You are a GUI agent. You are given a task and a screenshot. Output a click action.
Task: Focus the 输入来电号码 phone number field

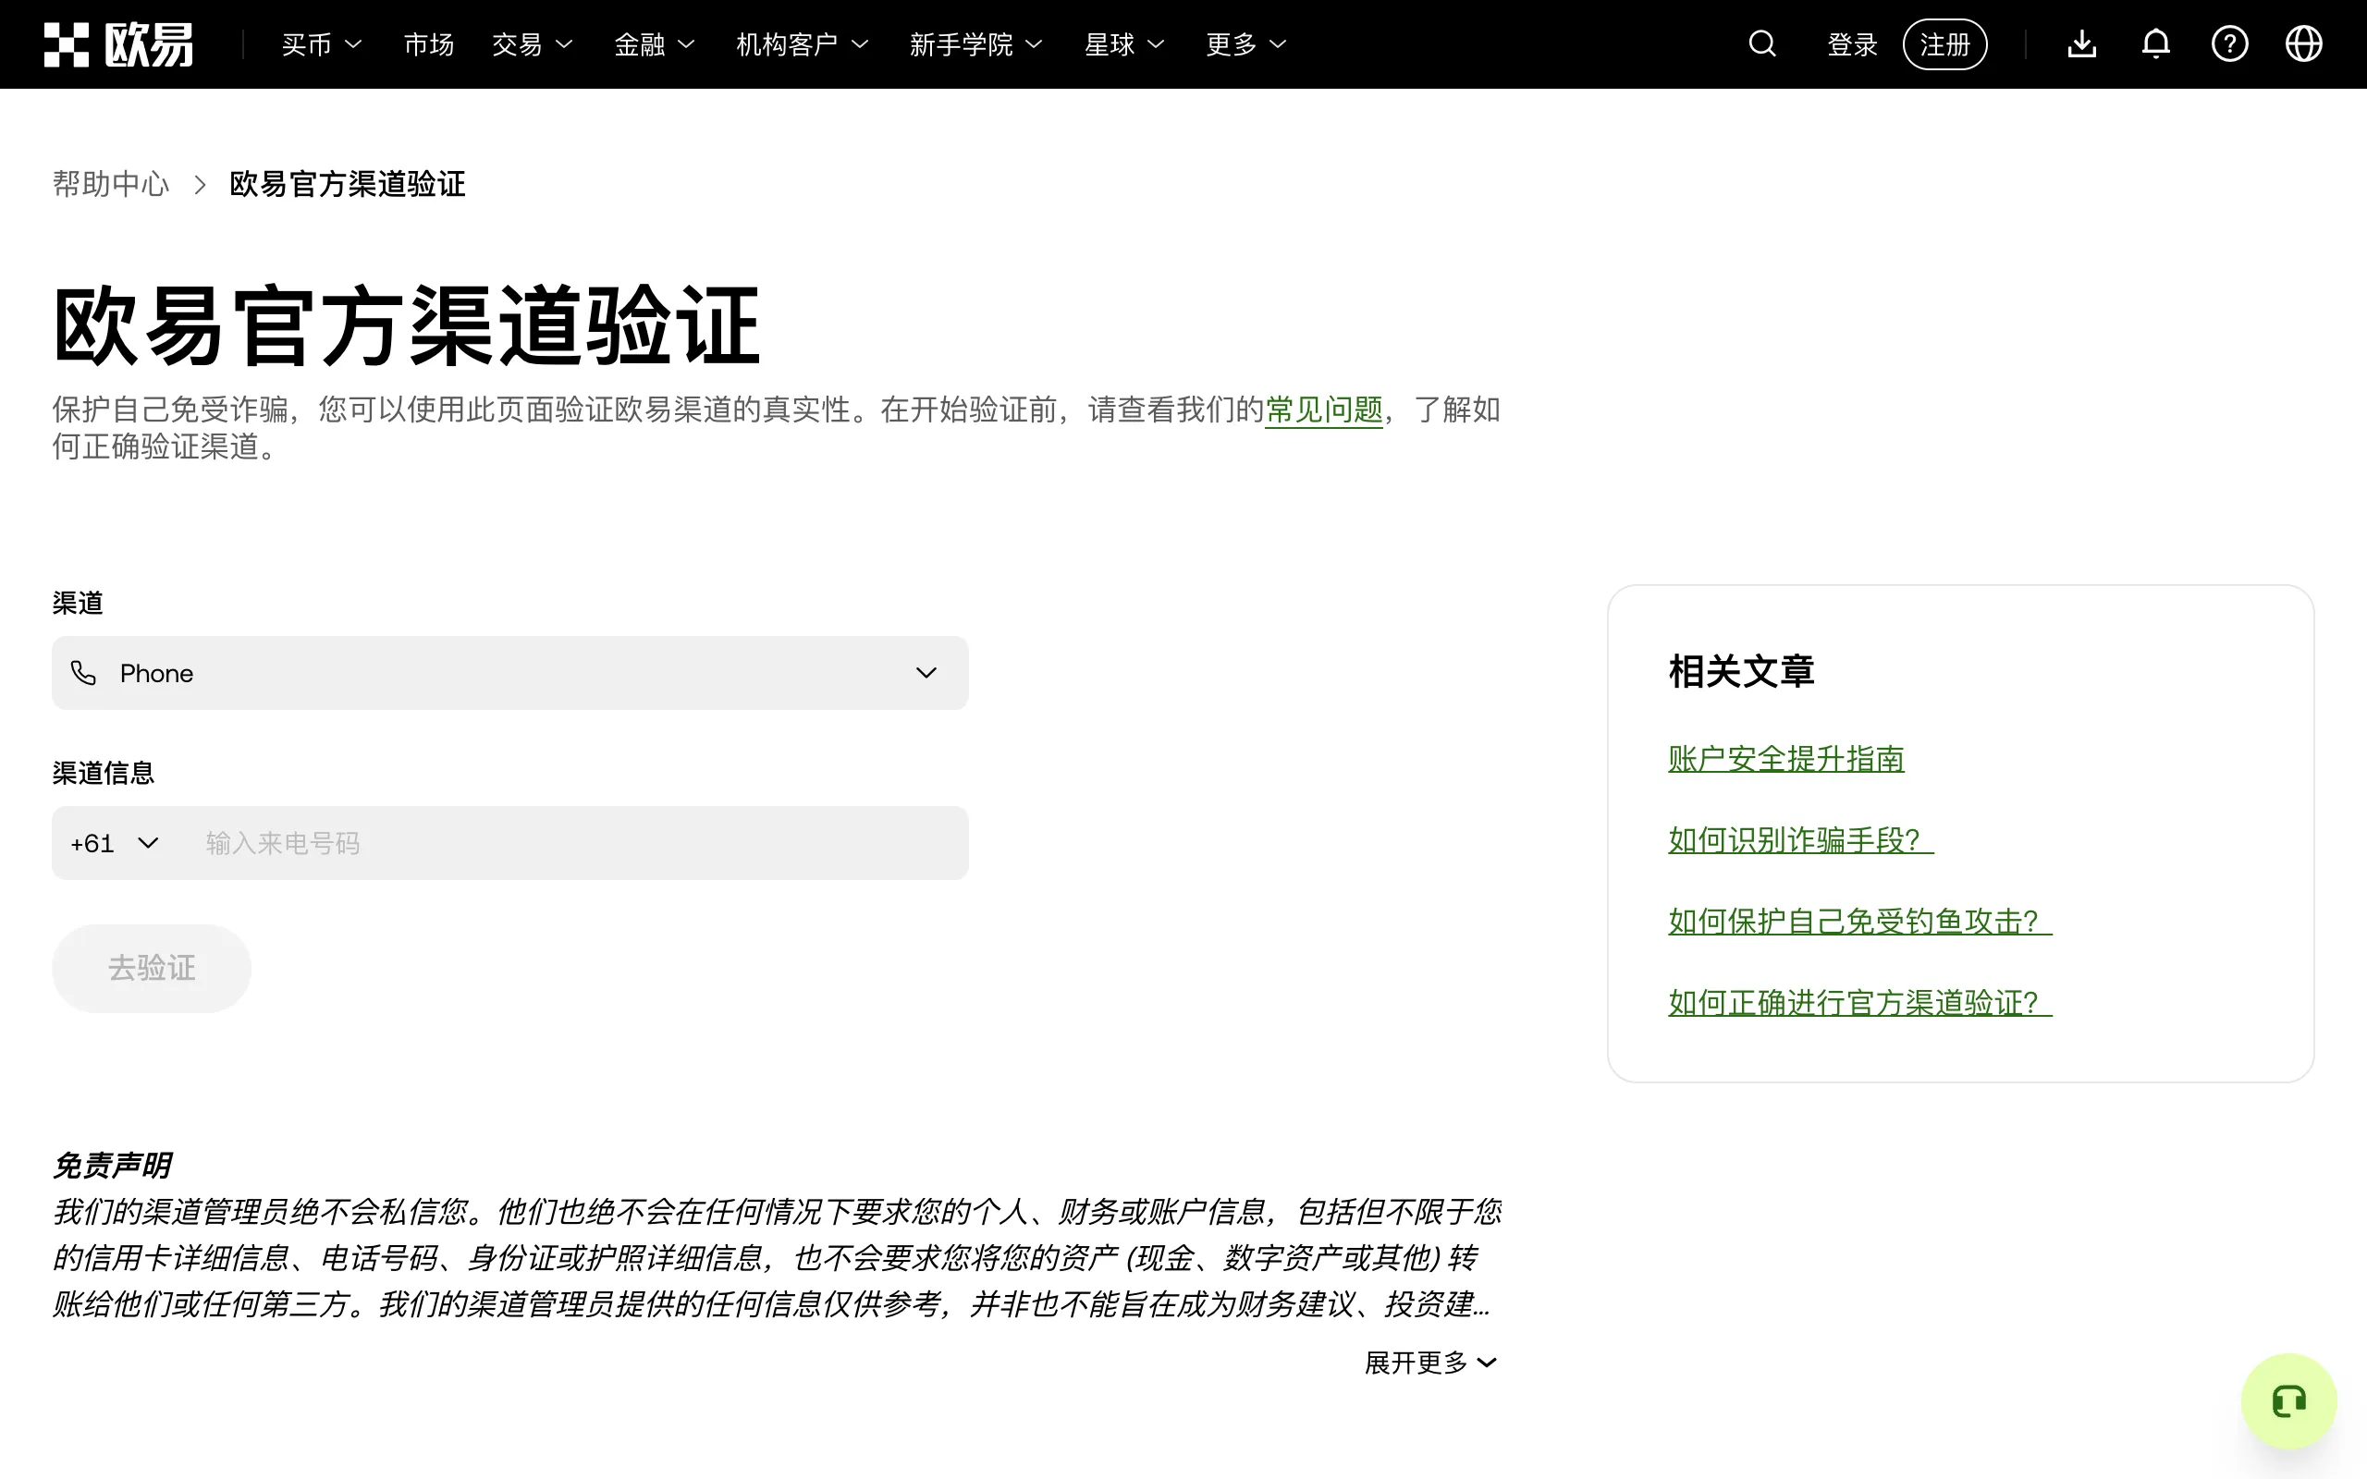click(577, 843)
